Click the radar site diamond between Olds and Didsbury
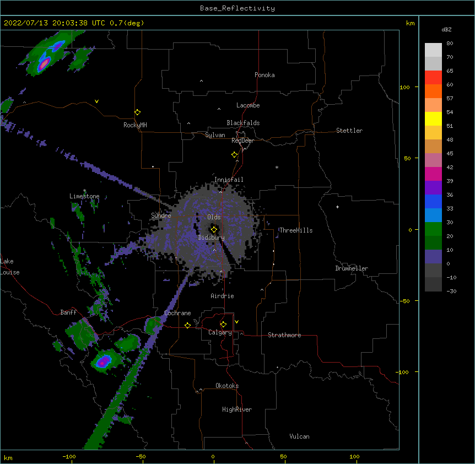This screenshot has width=475, height=464. [214, 230]
